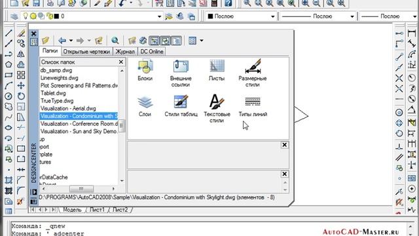
Task: Select Lineweights.dwg in folder list
Action: tap(60, 78)
